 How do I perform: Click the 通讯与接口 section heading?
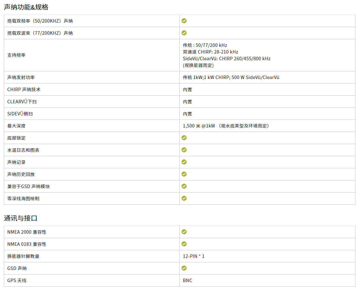pos(21,218)
